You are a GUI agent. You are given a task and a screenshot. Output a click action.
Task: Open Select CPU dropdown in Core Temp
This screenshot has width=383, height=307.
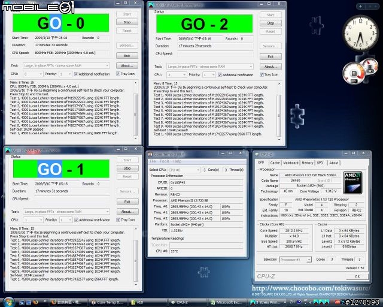[184, 170]
